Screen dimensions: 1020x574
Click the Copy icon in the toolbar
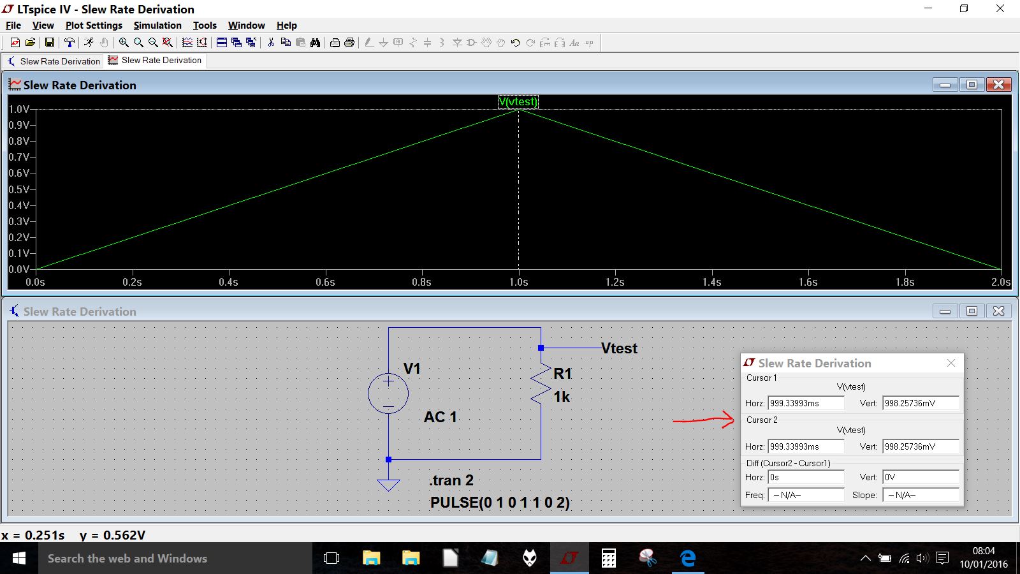point(286,43)
